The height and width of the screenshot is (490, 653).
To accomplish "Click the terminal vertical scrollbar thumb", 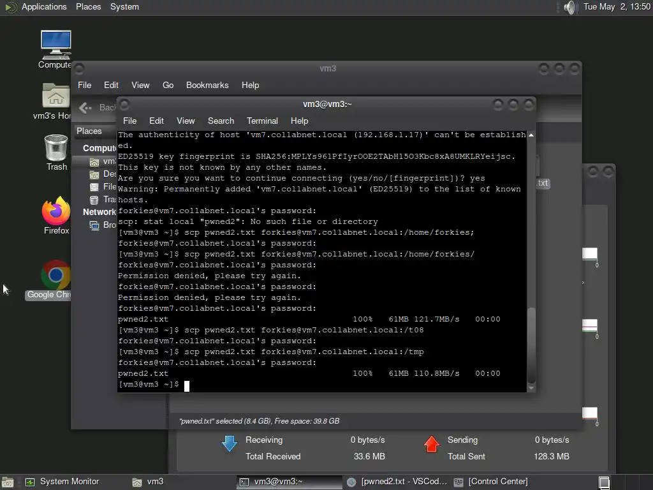I will 531,345.
